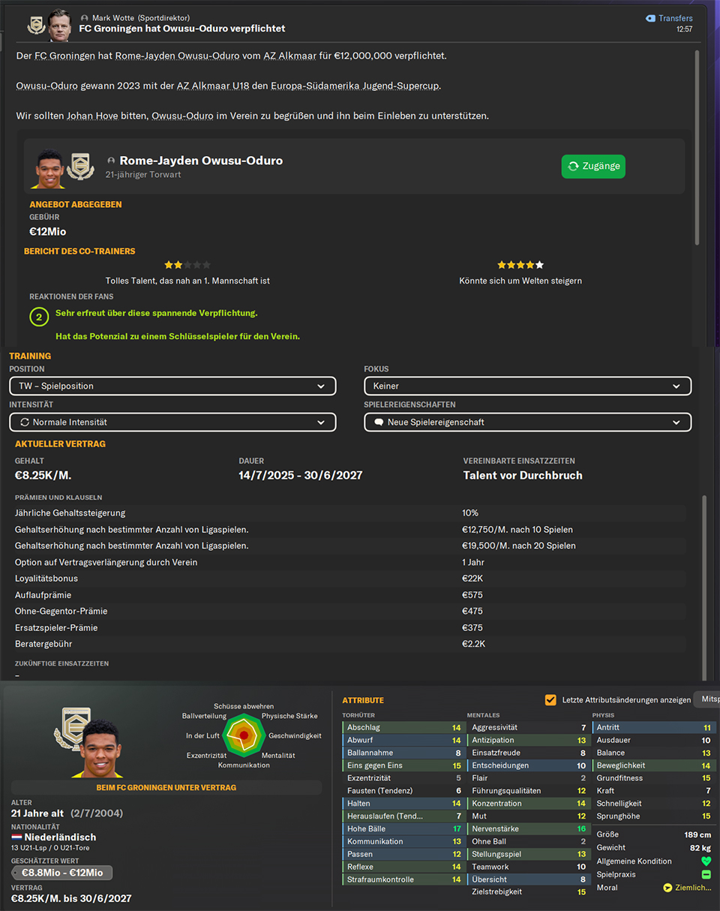Open the cut-off Mitsp… dropdown

tap(706, 699)
